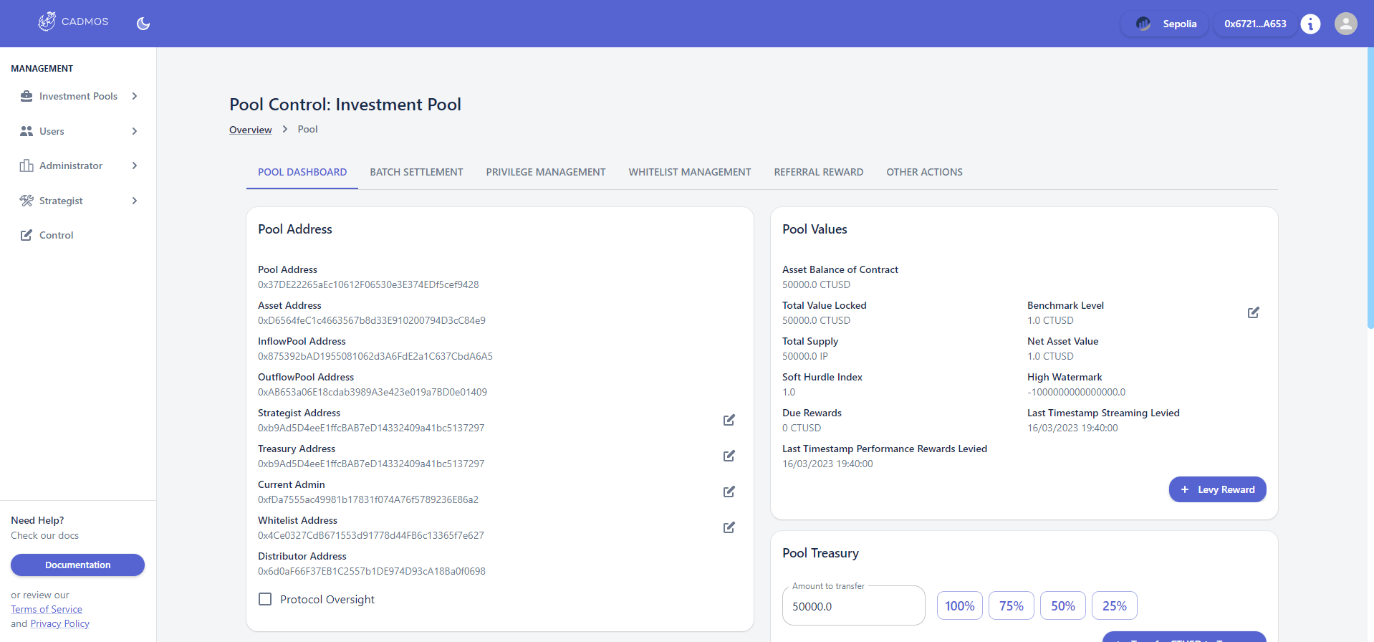Image resolution: width=1374 pixels, height=642 pixels.
Task: Switch to Referral Reward tab
Action: click(x=819, y=172)
